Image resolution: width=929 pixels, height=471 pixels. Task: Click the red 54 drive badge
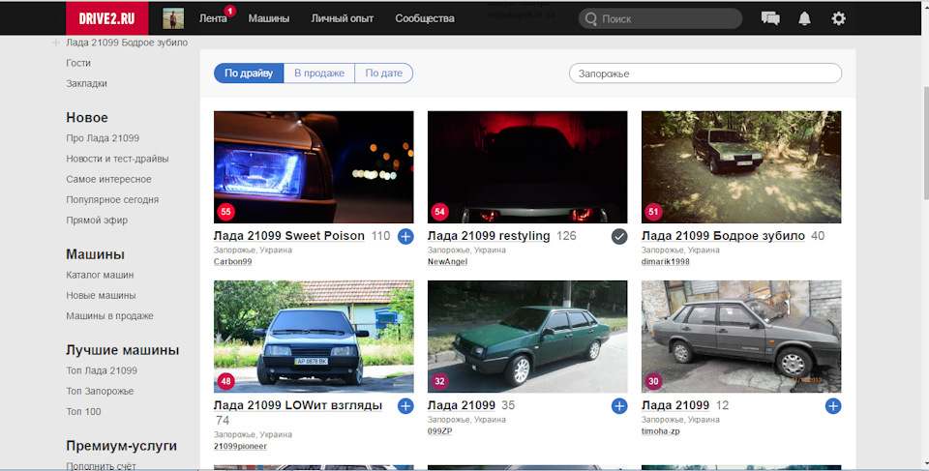pos(439,212)
